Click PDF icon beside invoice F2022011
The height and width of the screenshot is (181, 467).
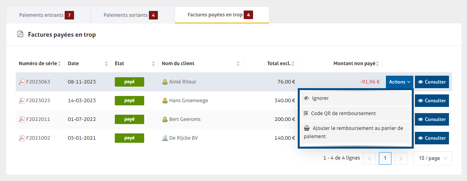(x=22, y=119)
